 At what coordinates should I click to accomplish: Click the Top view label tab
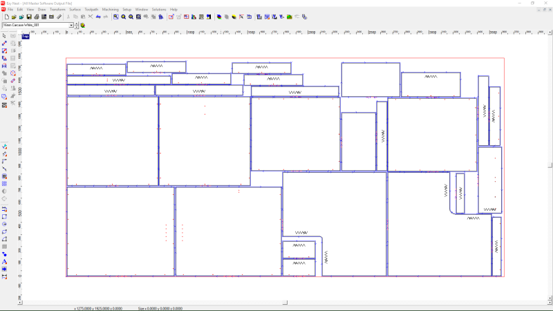point(26,36)
